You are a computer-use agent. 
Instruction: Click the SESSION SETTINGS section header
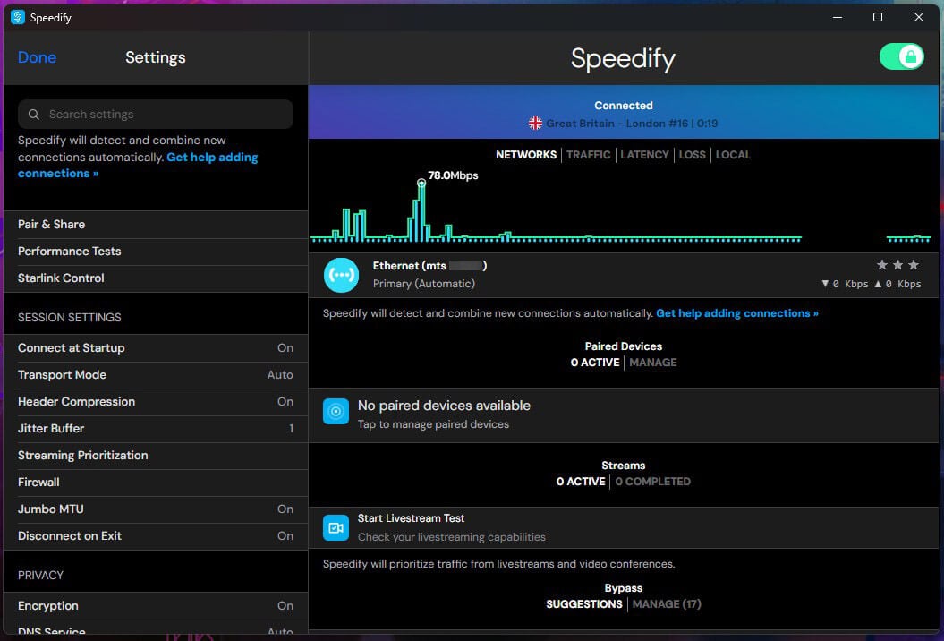click(x=69, y=318)
